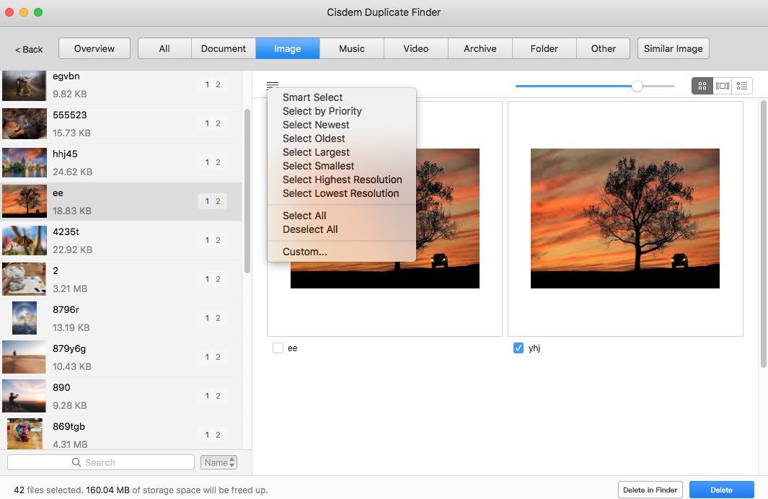Open Custom... selection option
Viewport: 768px width, 499px height.
pos(304,252)
